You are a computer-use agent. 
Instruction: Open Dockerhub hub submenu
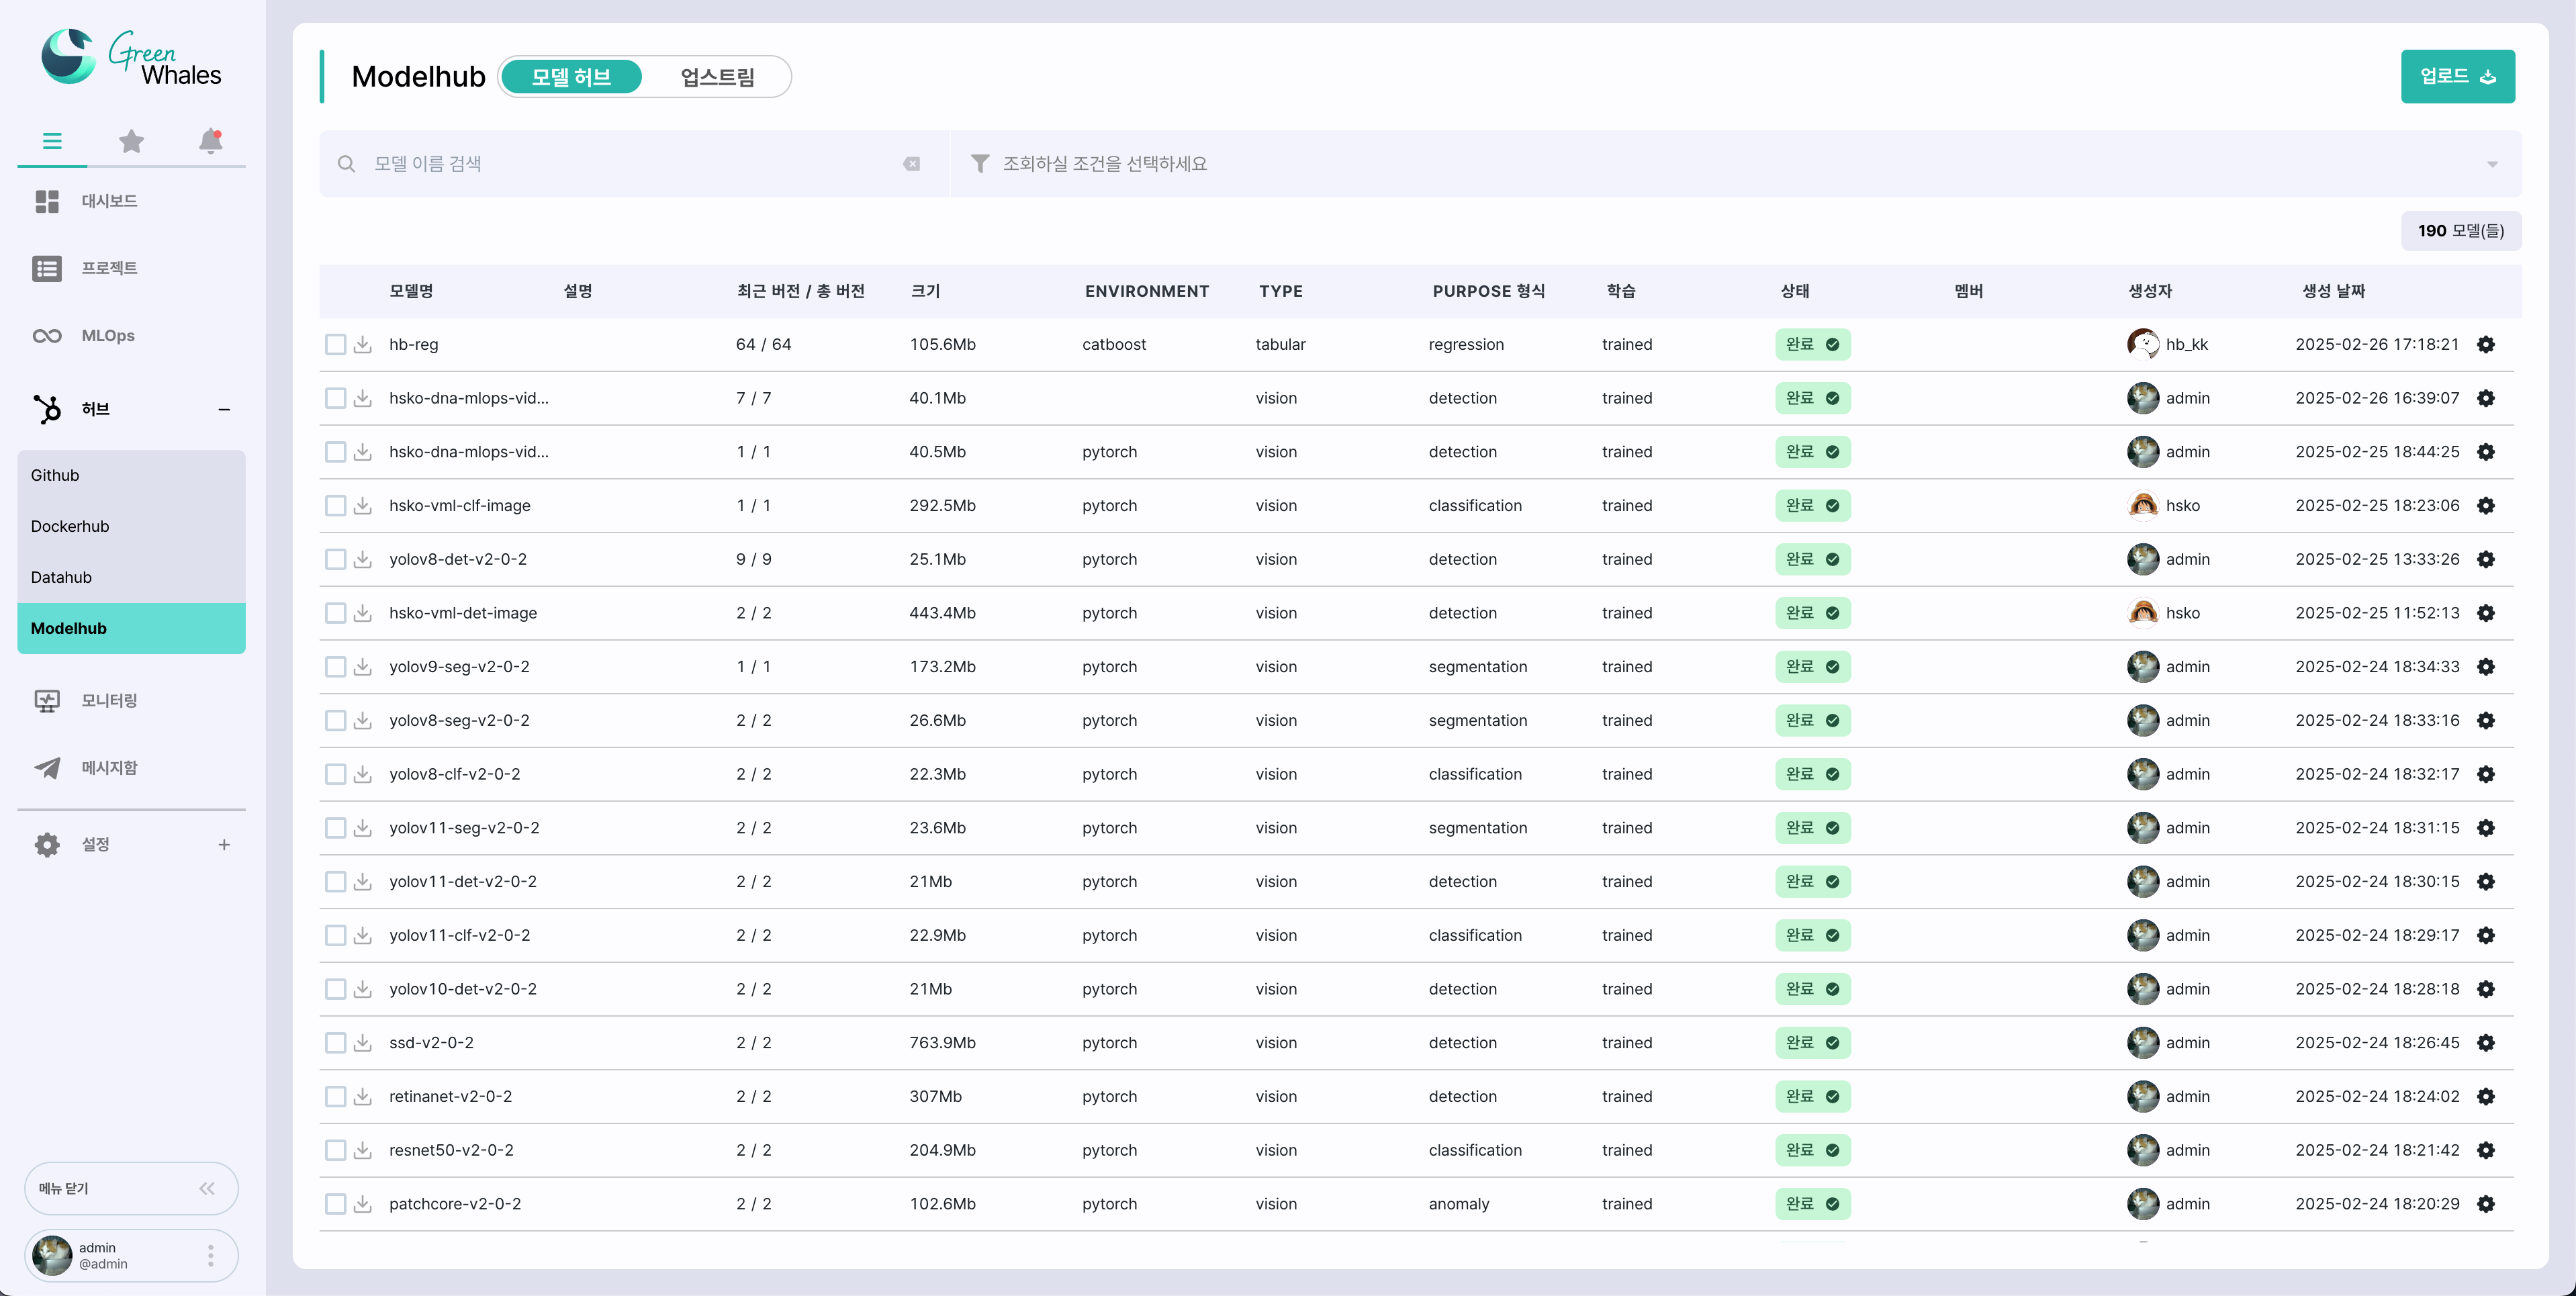pos(131,526)
